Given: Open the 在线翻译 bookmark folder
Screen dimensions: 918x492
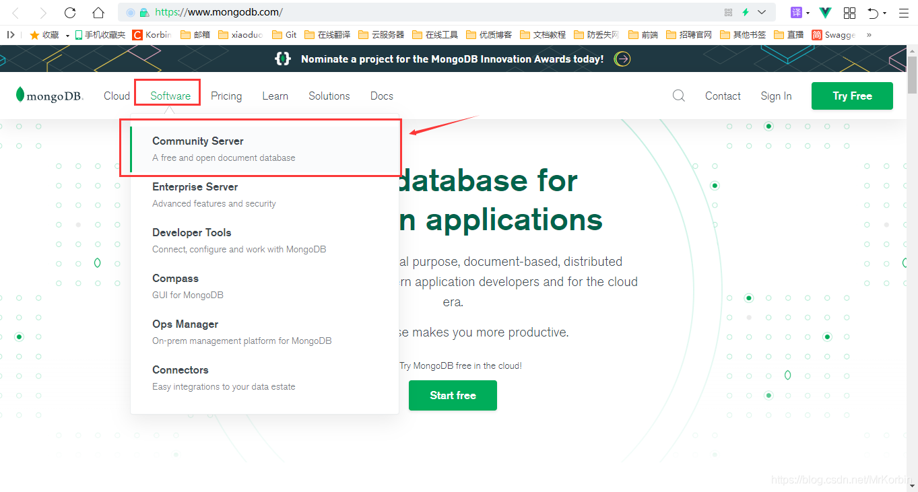Looking at the screenshot, I should (x=327, y=34).
